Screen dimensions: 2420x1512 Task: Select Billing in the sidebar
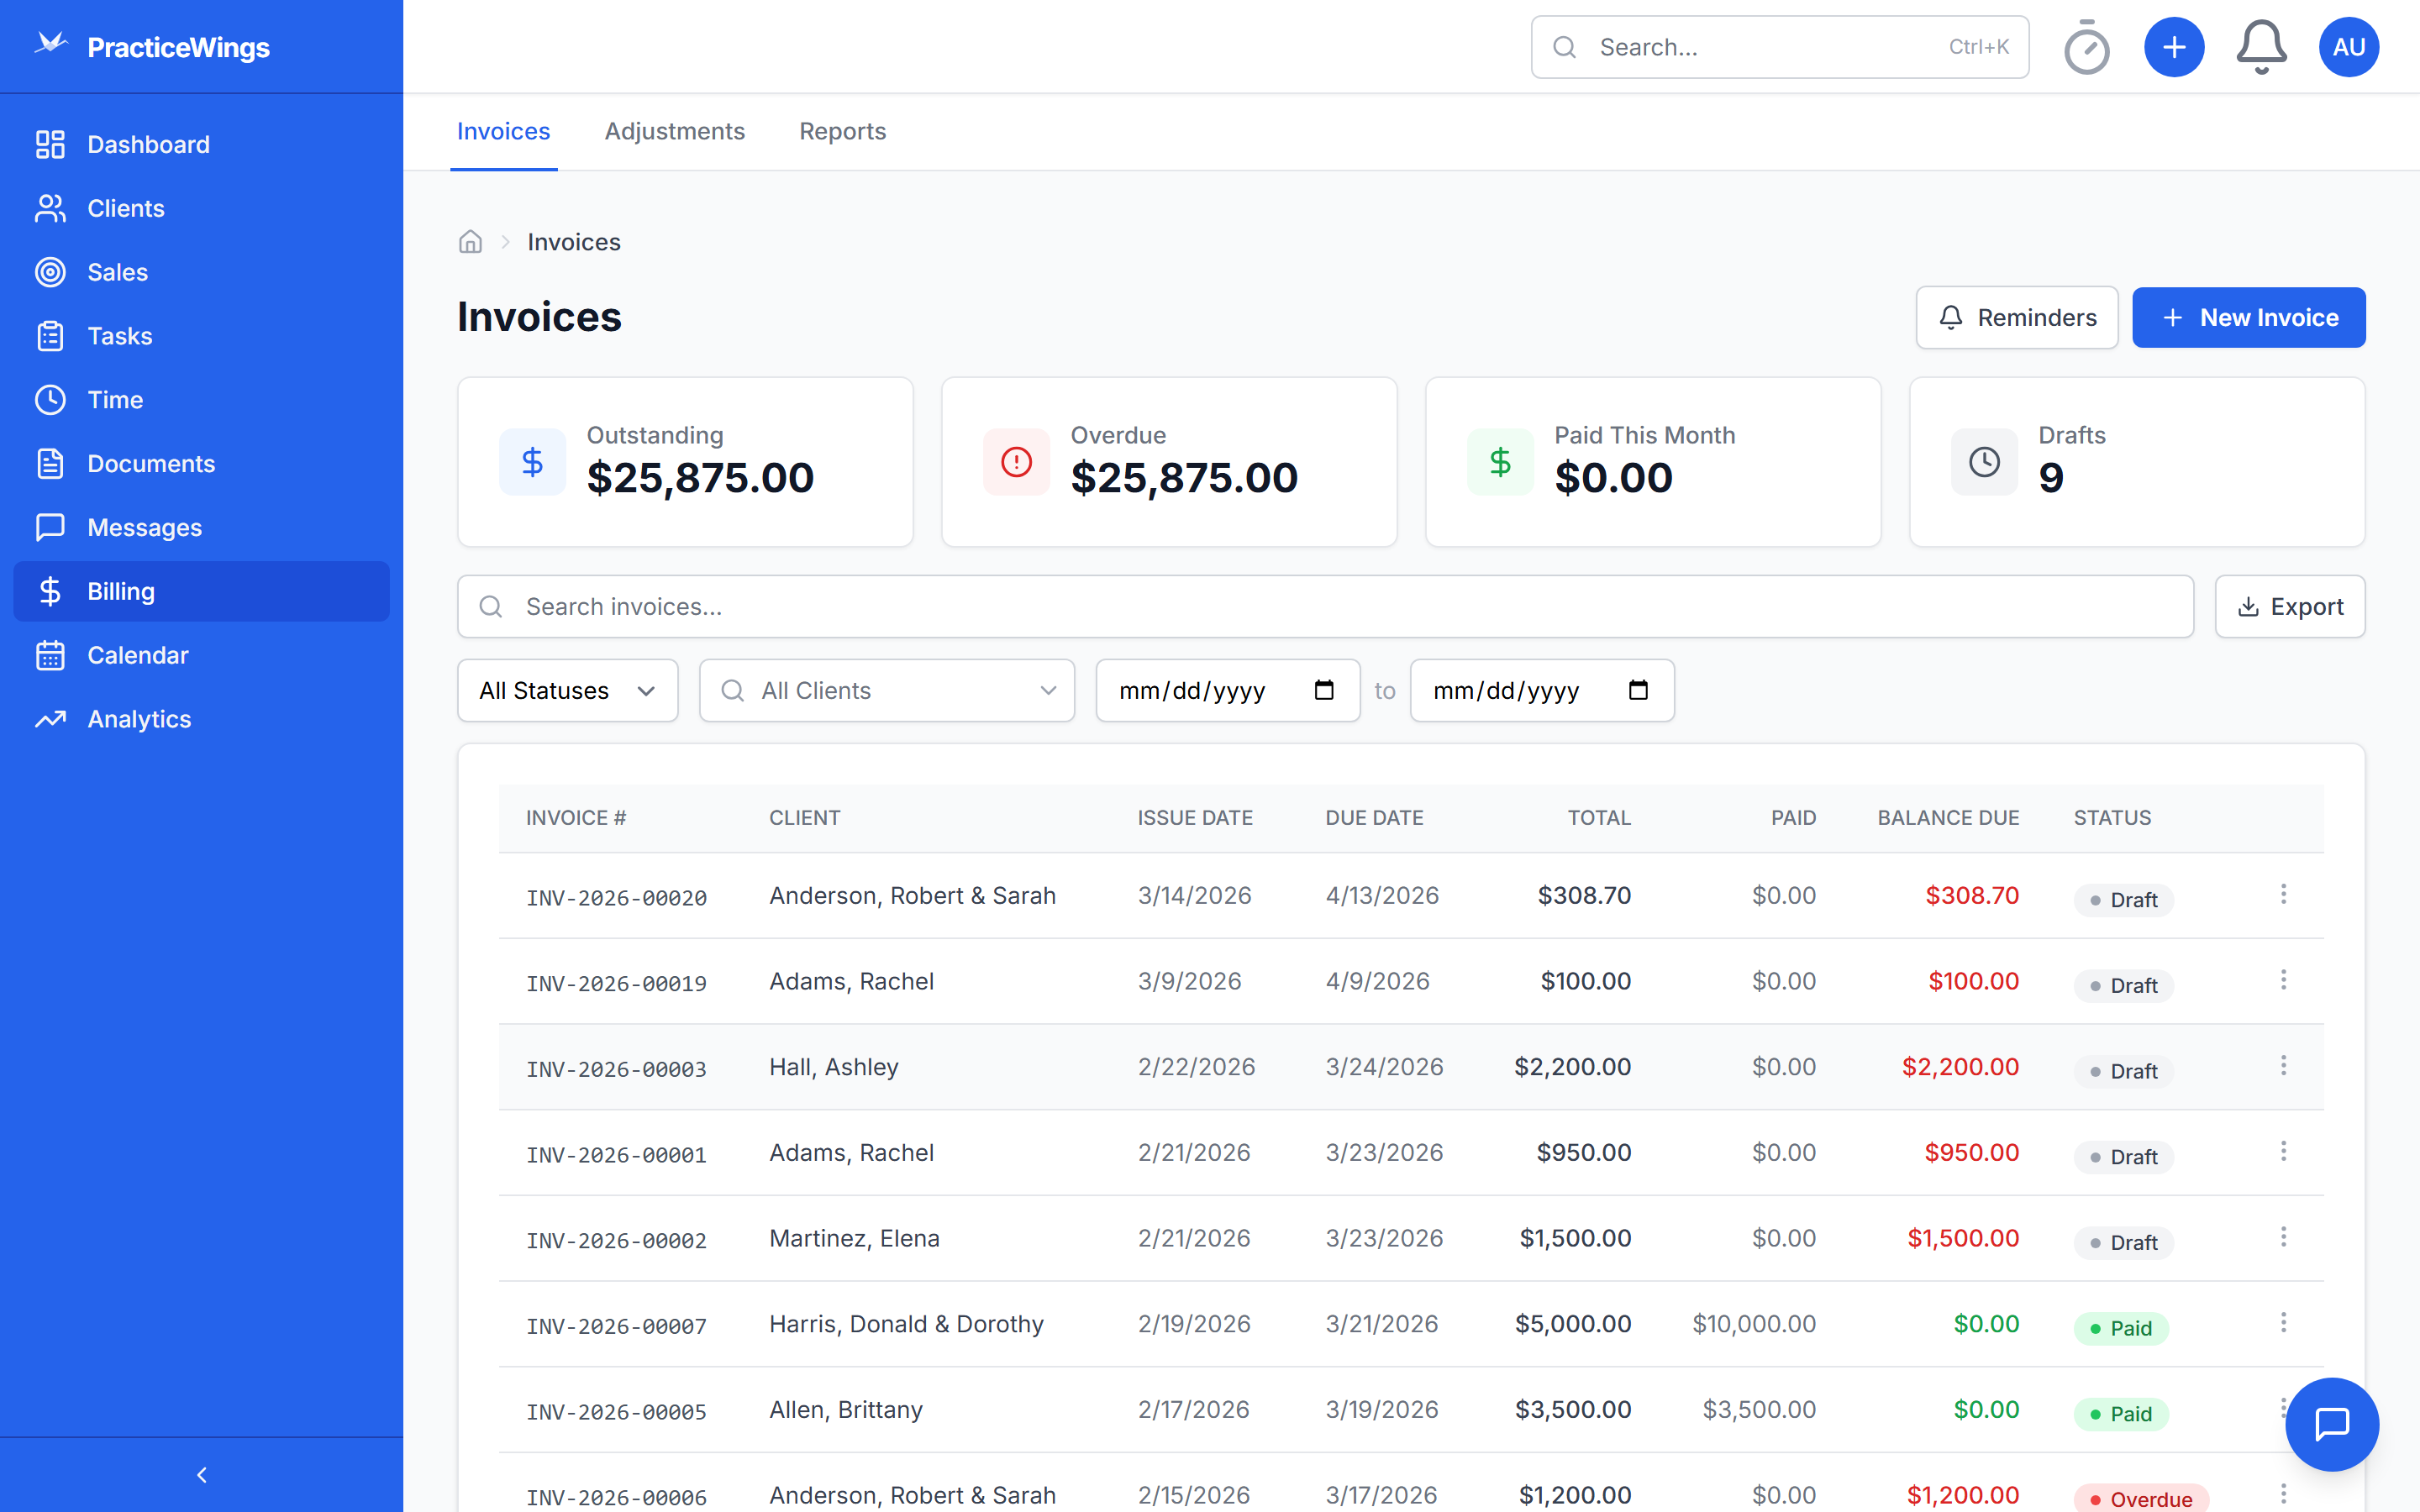(x=202, y=591)
